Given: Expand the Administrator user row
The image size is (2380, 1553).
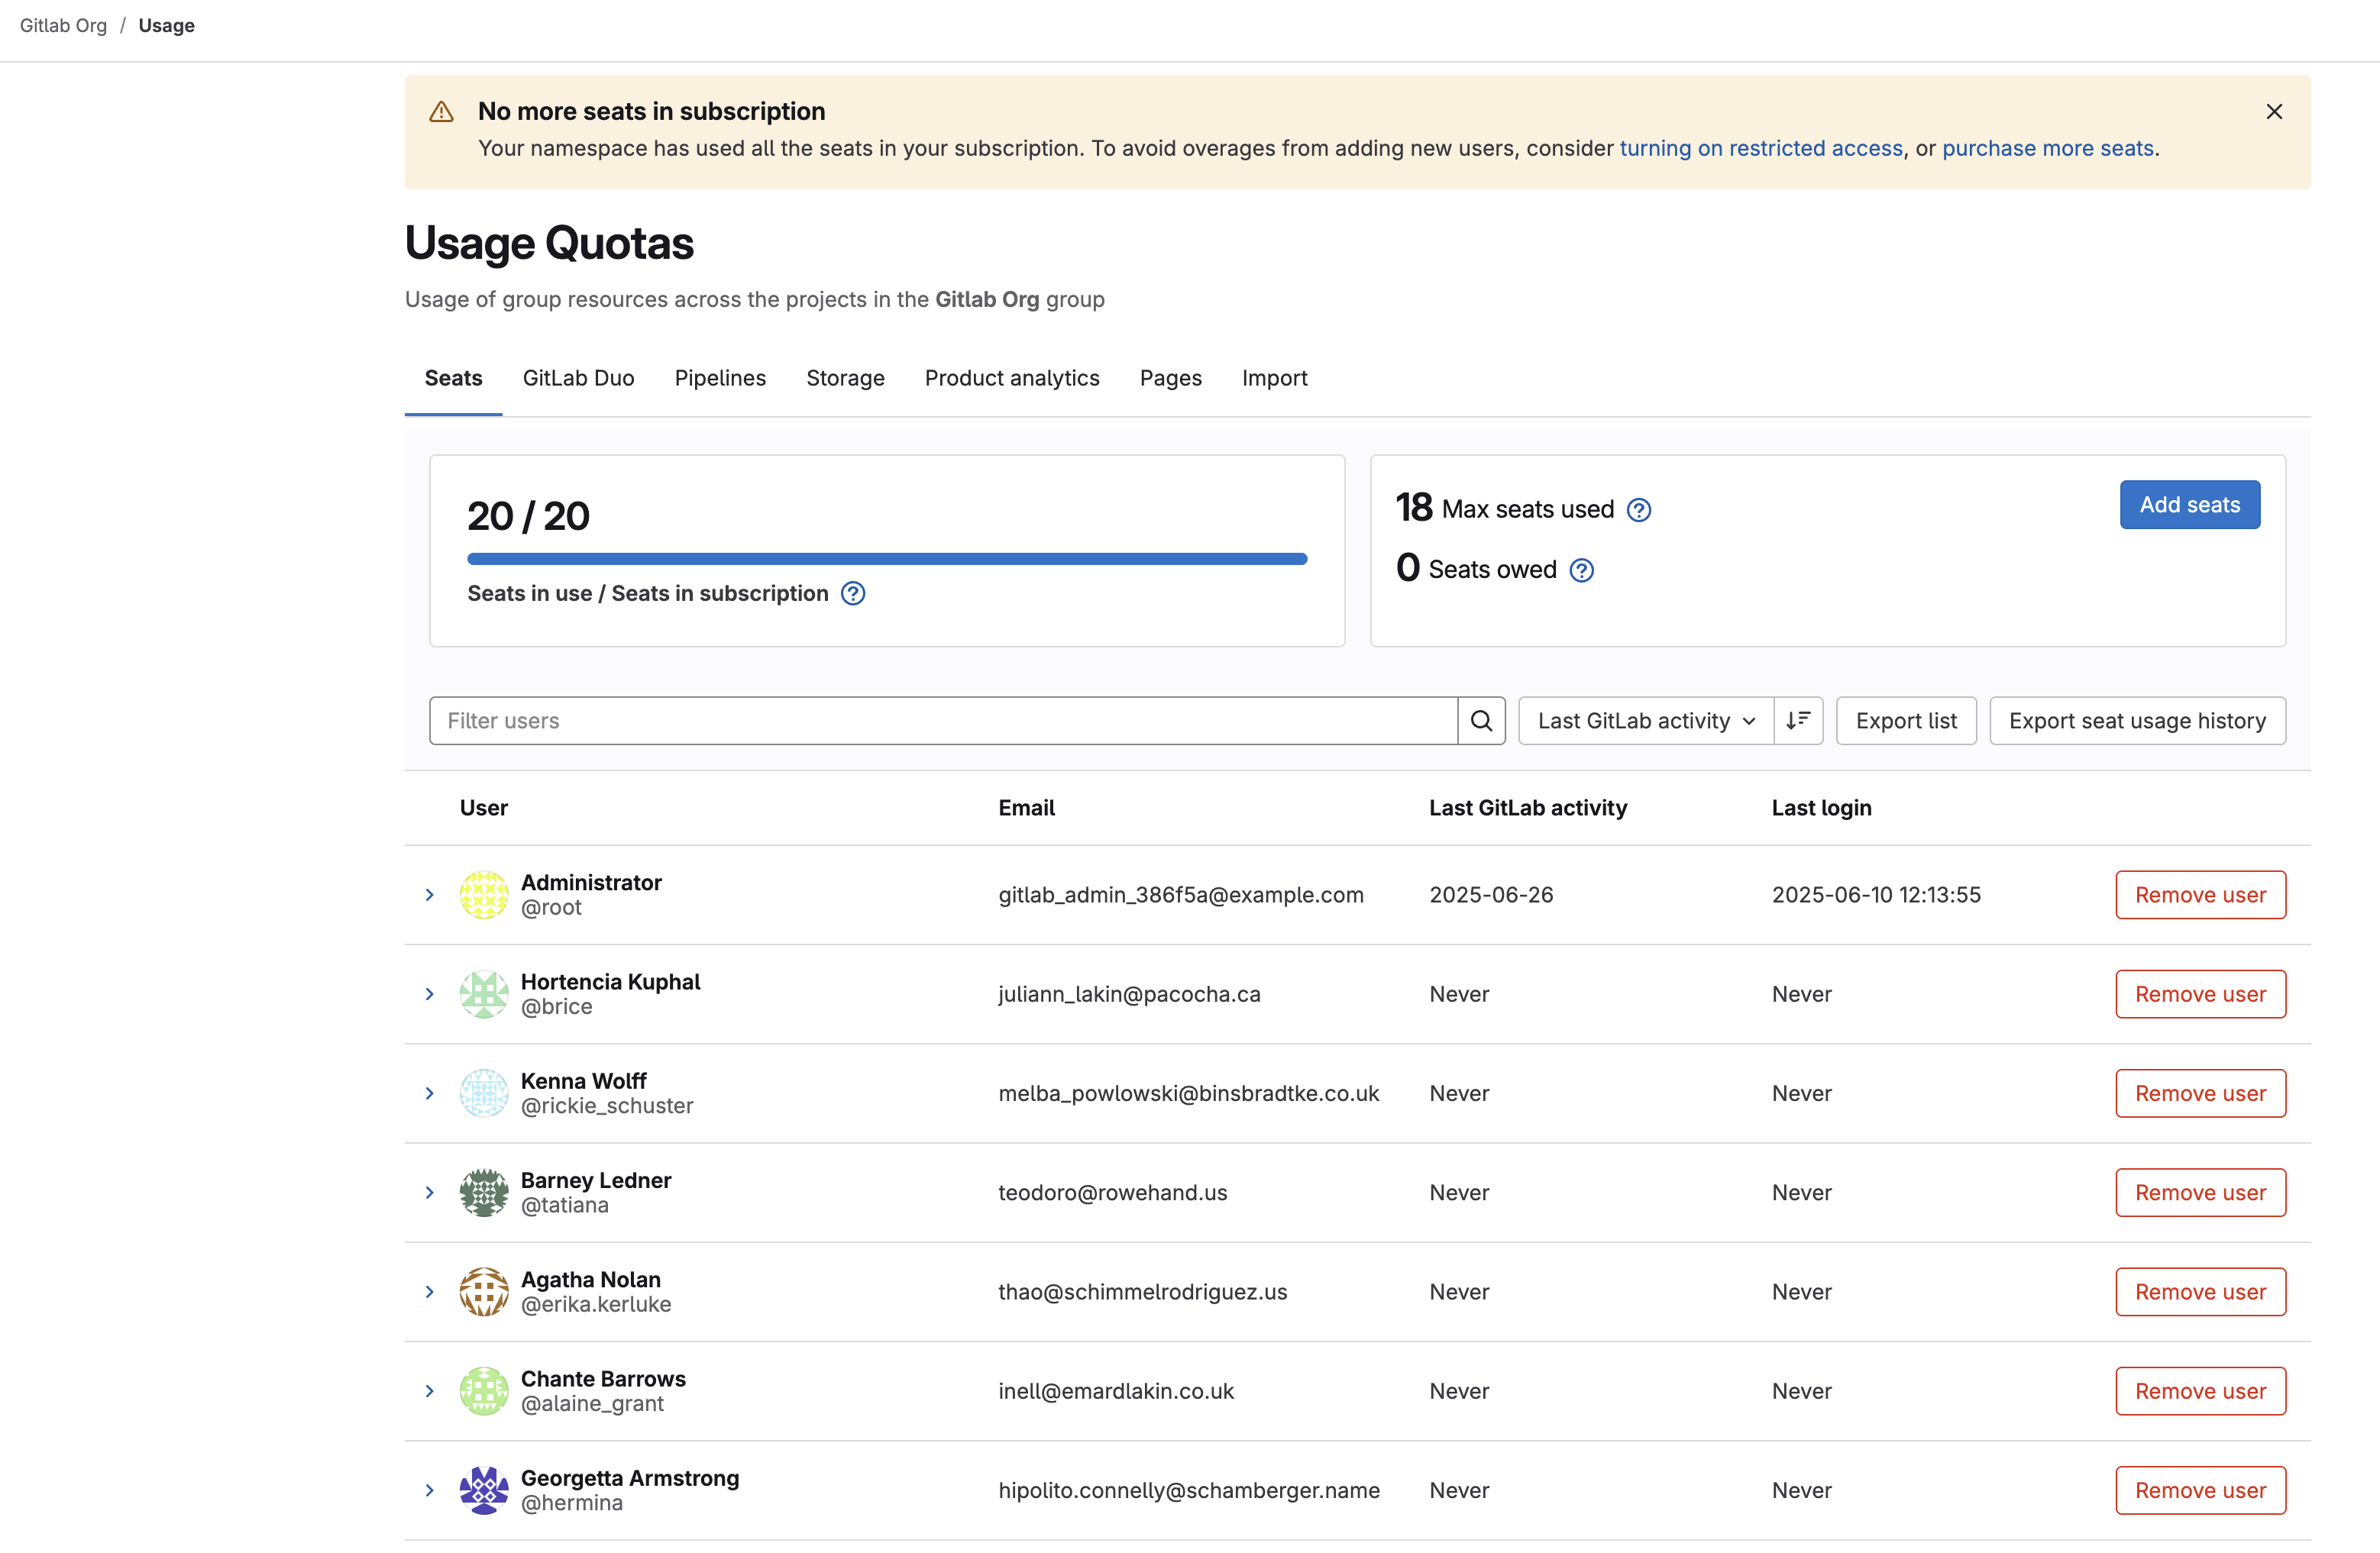Looking at the screenshot, I should pos(430,894).
